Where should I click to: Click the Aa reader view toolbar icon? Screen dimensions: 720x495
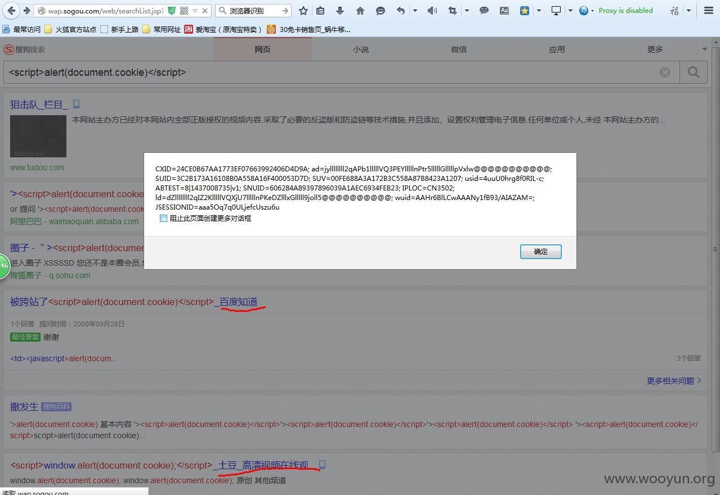tap(504, 10)
